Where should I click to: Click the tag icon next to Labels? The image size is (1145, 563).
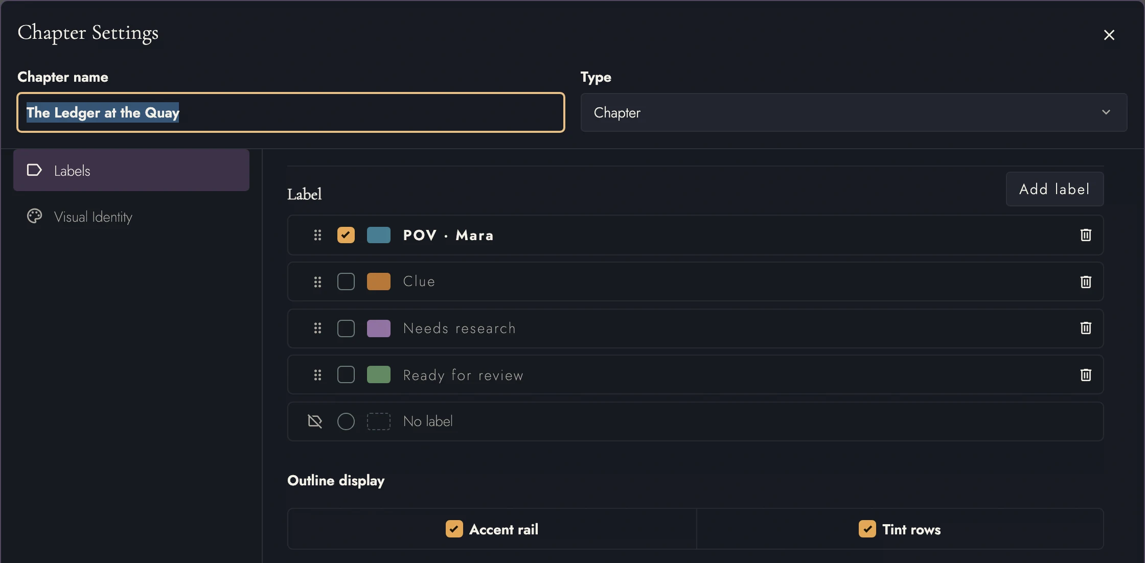(34, 170)
